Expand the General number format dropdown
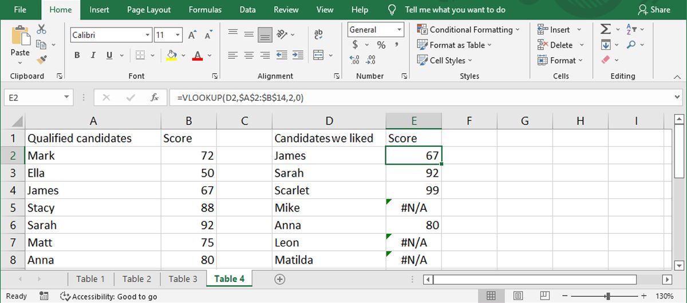 399,30
